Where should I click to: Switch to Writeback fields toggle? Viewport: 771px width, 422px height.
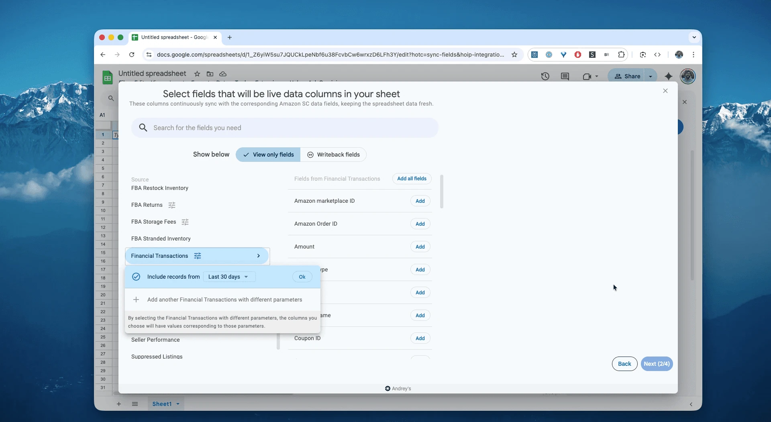click(x=333, y=155)
